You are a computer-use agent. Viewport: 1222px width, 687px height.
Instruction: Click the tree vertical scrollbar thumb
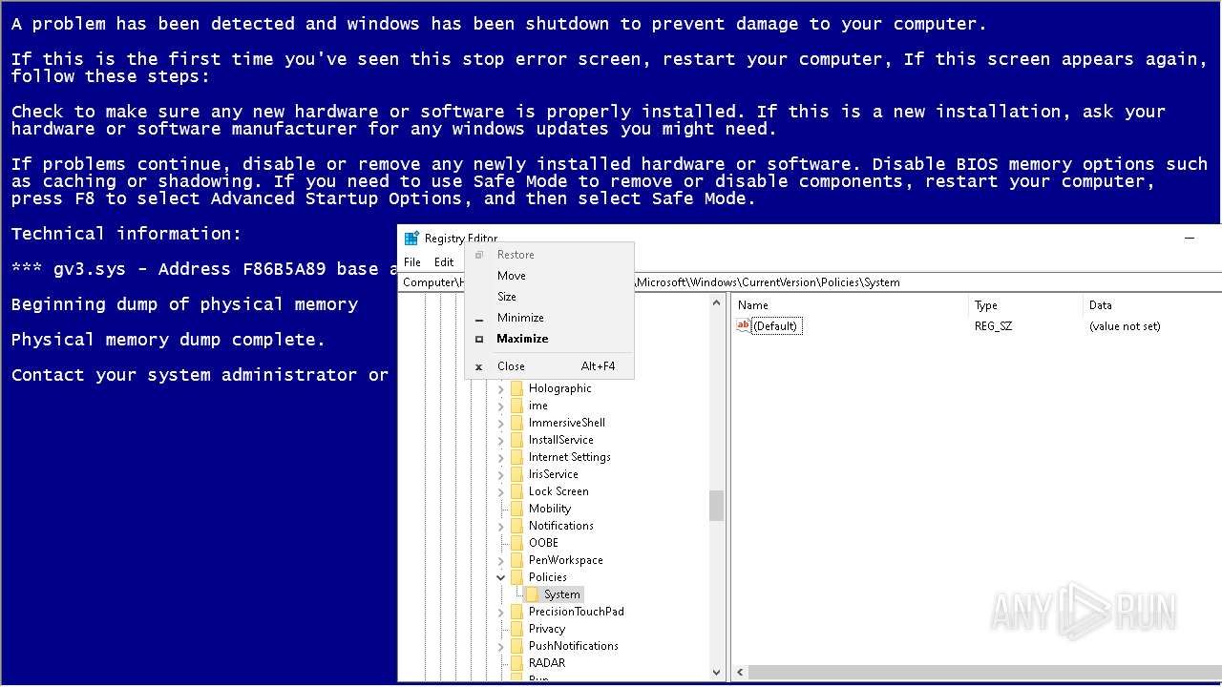point(717,506)
